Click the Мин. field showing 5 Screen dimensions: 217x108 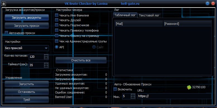pos(127,96)
